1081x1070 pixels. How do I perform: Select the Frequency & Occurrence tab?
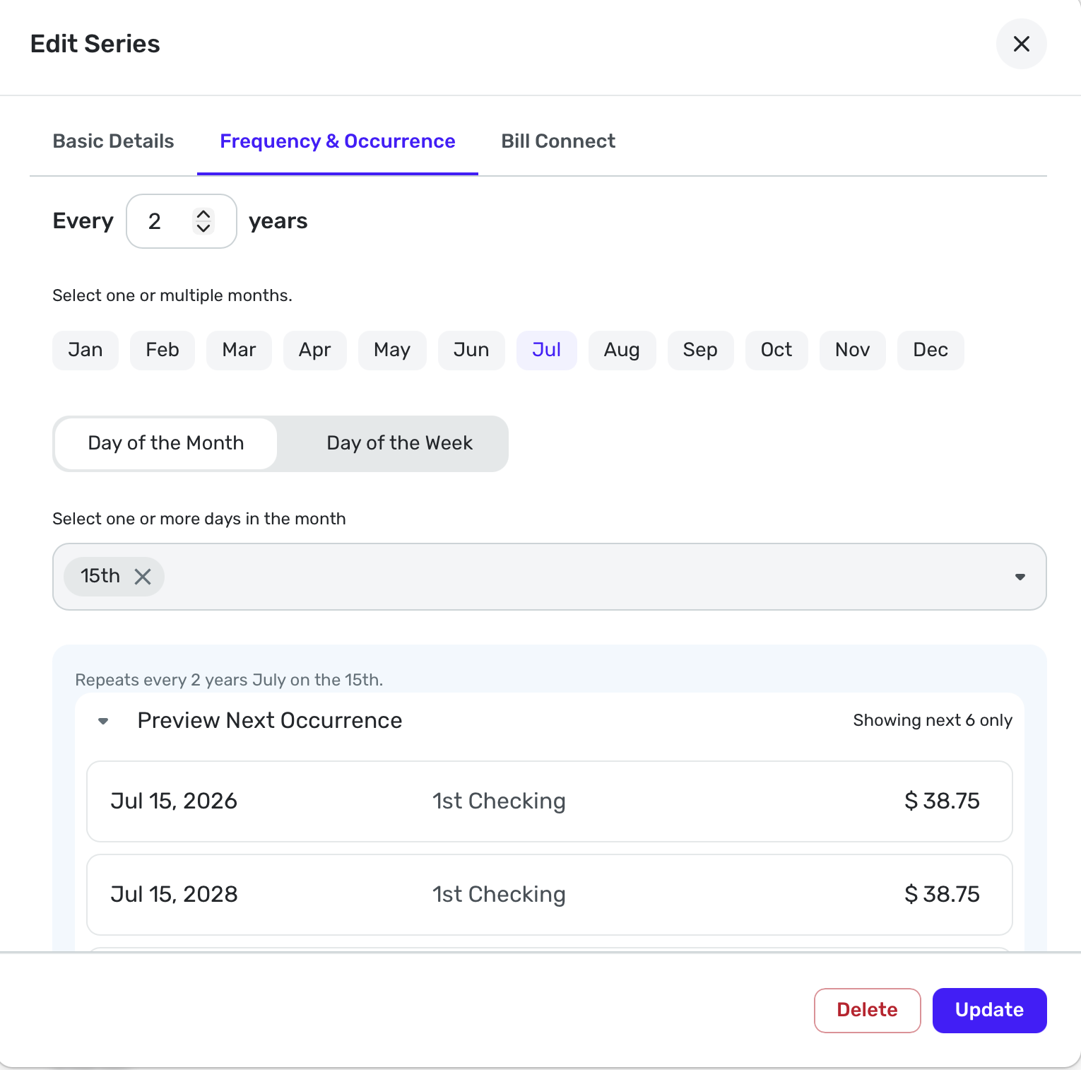(x=338, y=141)
